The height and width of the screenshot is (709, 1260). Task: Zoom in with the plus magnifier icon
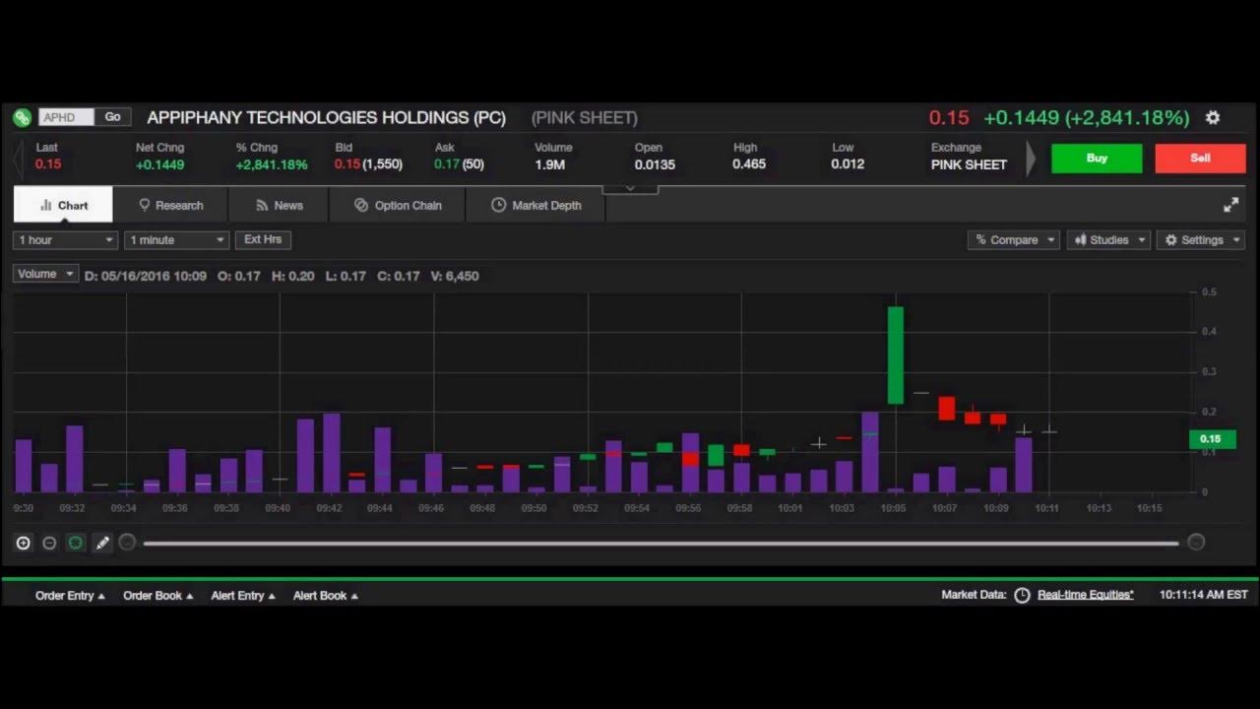tap(24, 543)
